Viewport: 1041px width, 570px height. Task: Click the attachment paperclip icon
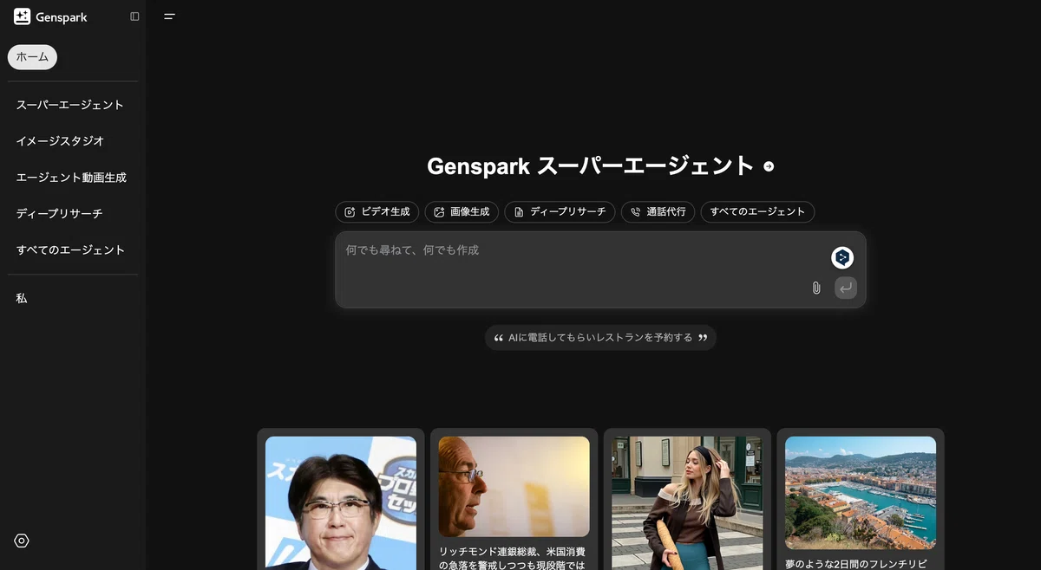[x=816, y=288]
